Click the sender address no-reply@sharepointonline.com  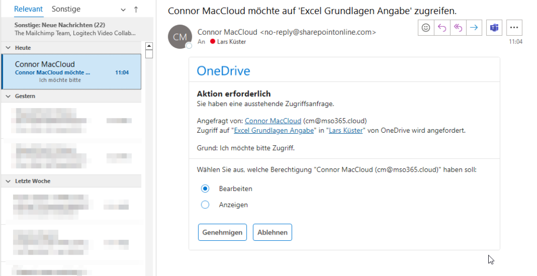[318, 32]
